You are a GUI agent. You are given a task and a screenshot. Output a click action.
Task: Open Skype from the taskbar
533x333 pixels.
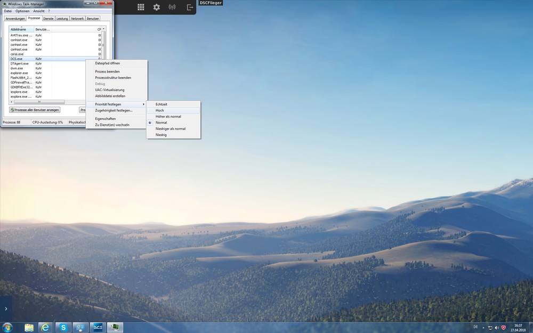tap(63, 327)
